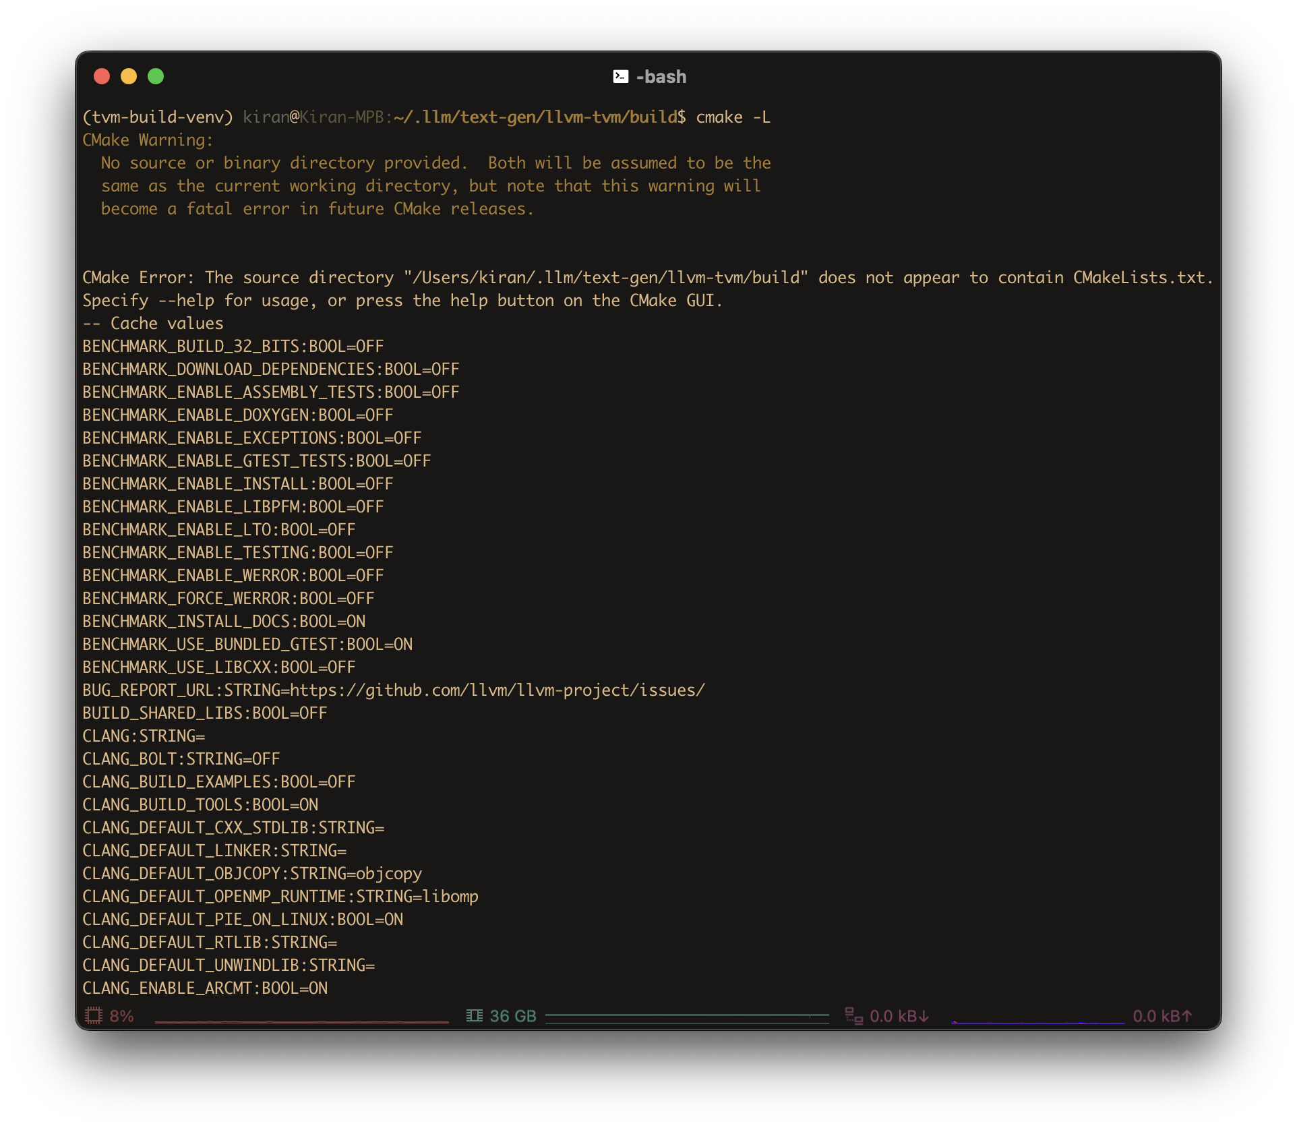
Task: Click the ~/.llm/text-gen/llvm-tvm/build path in prompt
Action: tap(535, 117)
